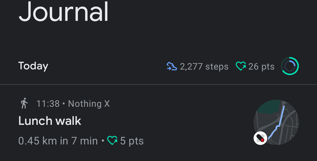Click the blue steps shoe icon
317x161 pixels.
coord(172,67)
